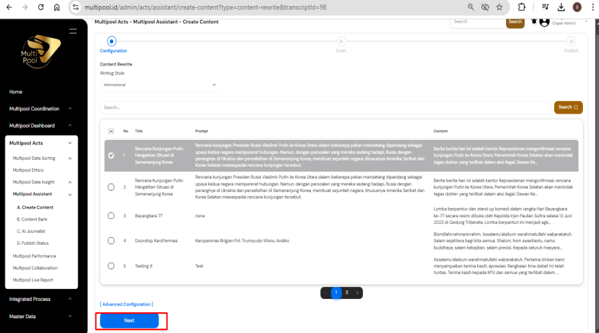Click the Title column header
The height and width of the screenshot is (333, 599).
pyautogui.click(x=138, y=131)
